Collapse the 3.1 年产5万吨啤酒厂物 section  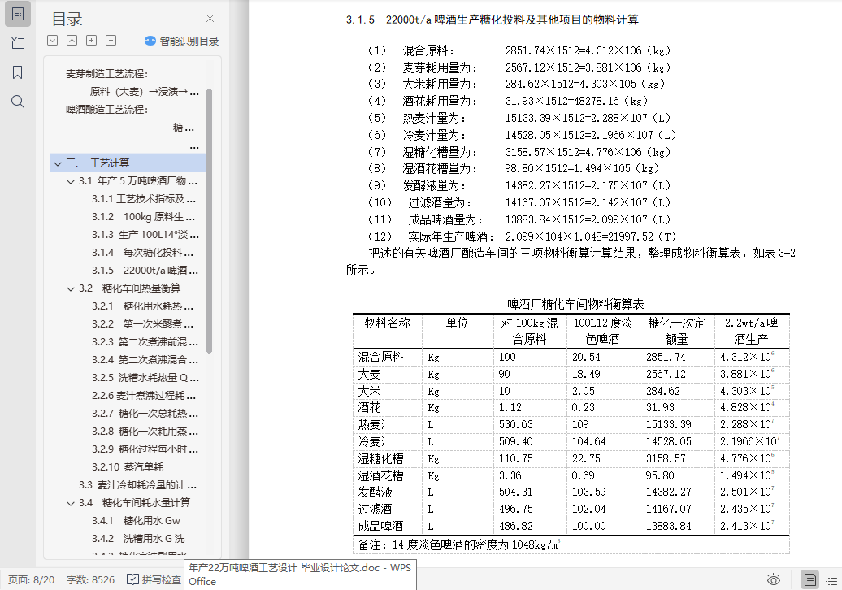tap(71, 181)
